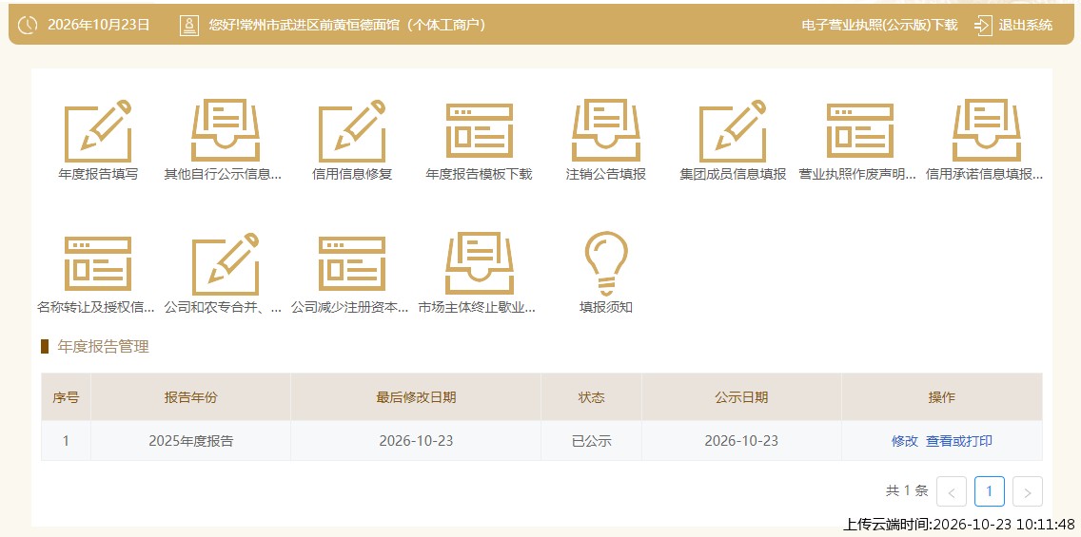1081x537 pixels.
Task: Open the 公司和农专合并 pencil icon
Action: (x=225, y=263)
